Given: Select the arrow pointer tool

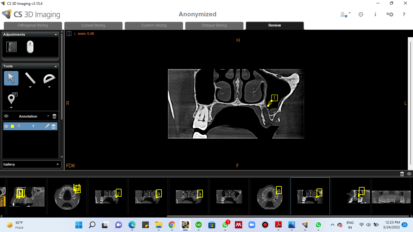Looking at the screenshot, I should pos(11,78).
